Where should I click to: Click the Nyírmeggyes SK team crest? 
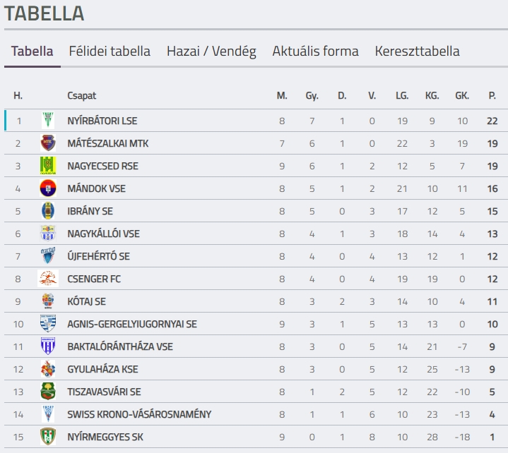[x=47, y=437]
